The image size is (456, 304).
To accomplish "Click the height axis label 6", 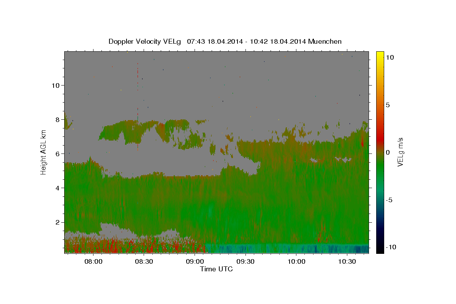I will (x=57, y=154).
